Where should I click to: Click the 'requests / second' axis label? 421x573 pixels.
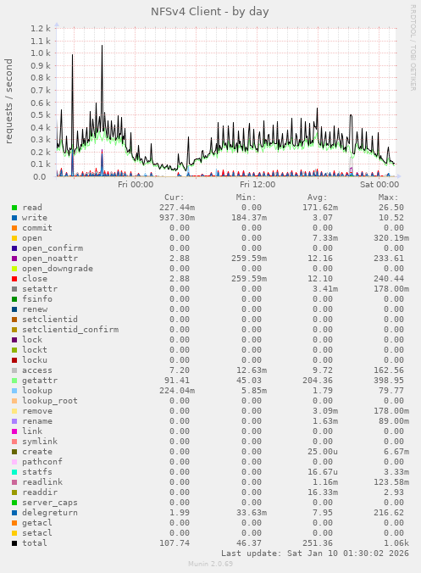pos(8,101)
